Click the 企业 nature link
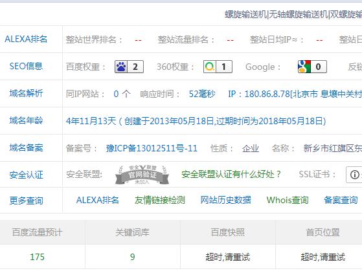This screenshot has height=273, width=362. pyautogui.click(x=251, y=148)
